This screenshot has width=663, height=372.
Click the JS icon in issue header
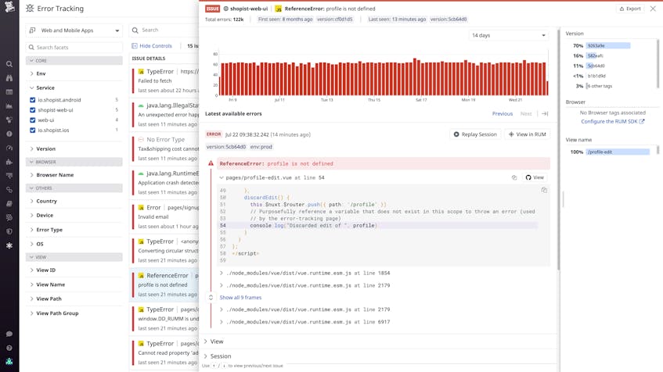(x=278, y=9)
